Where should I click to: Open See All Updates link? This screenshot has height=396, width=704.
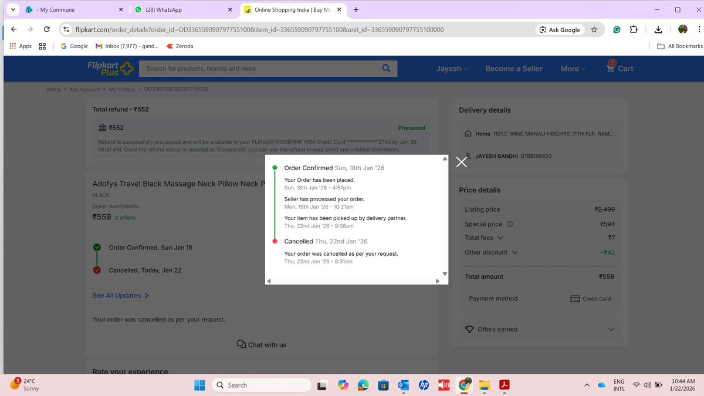pyautogui.click(x=120, y=295)
